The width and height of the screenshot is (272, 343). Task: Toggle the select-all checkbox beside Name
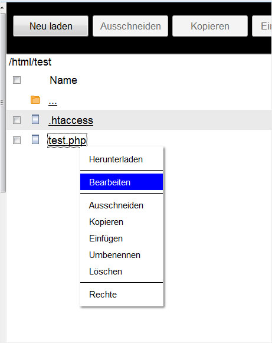pyautogui.click(x=17, y=80)
